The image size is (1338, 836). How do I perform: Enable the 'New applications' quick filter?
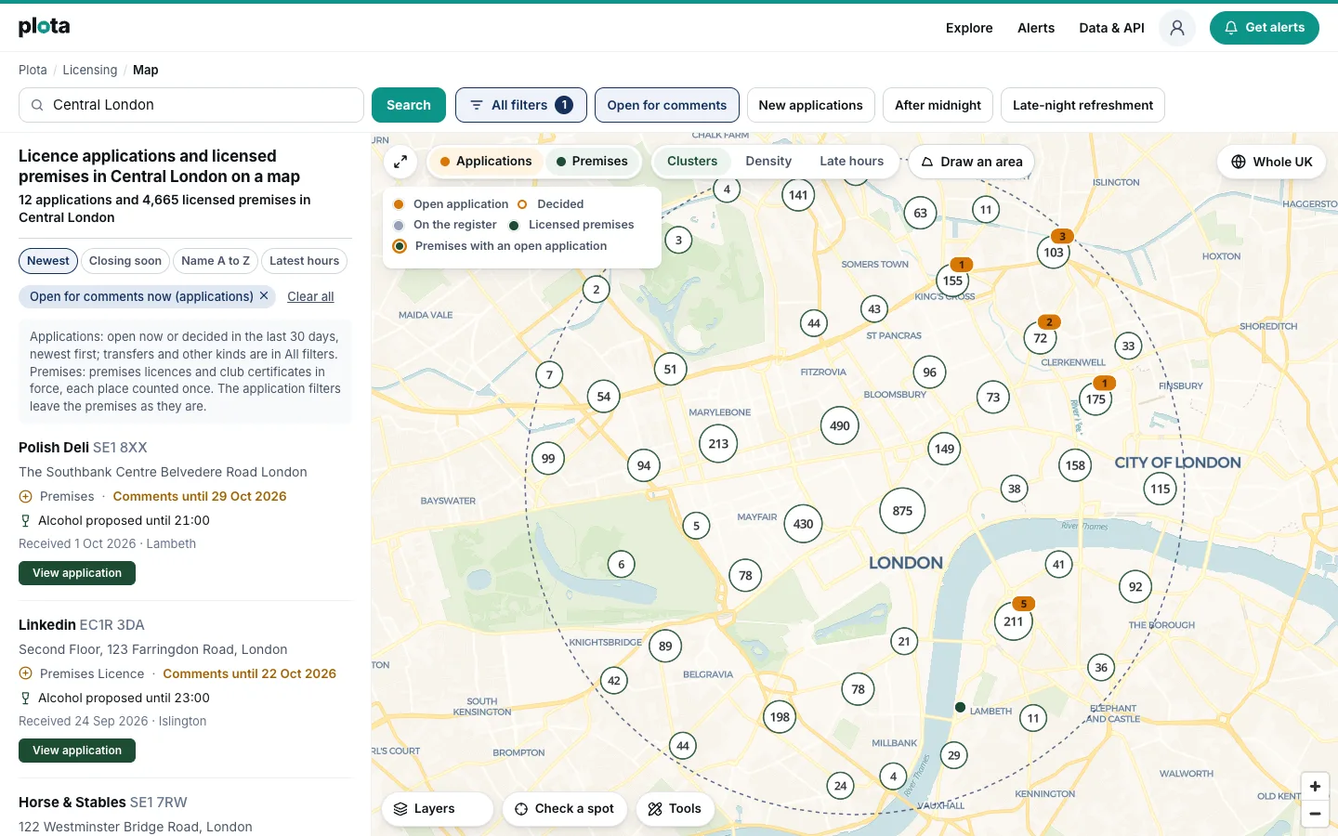point(810,105)
